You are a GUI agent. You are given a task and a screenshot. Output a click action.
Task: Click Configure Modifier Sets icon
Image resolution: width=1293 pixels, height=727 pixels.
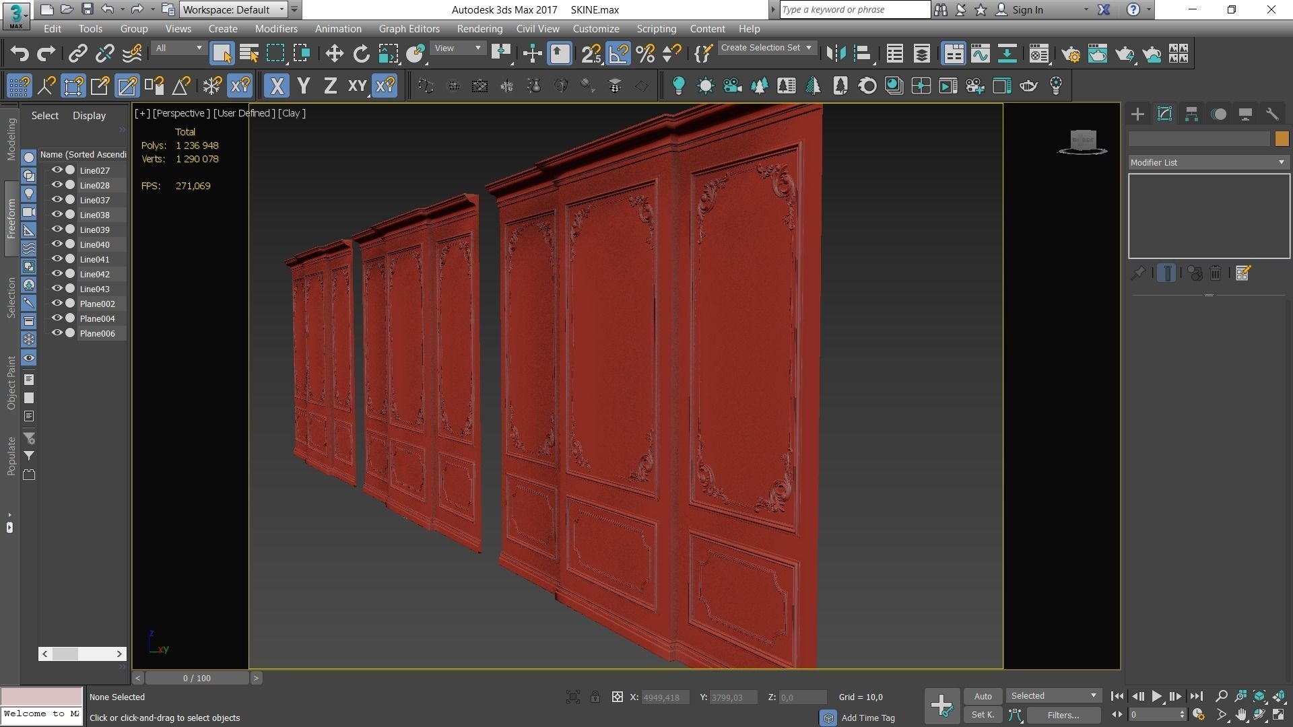pyautogui.click(x=1243, y=273)
